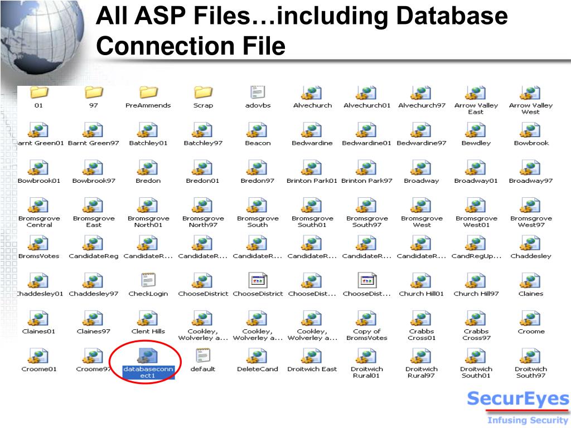Open the folder icon named 01

click(x=39, y=93)
